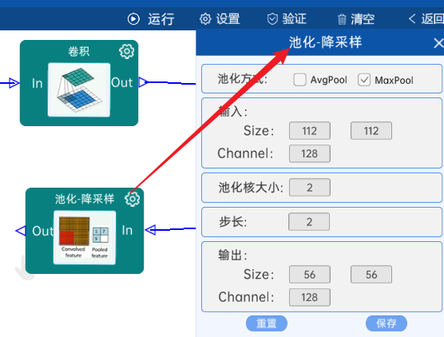Click the Out port arrow of 池化-降采样 node

tap(21, 231)
